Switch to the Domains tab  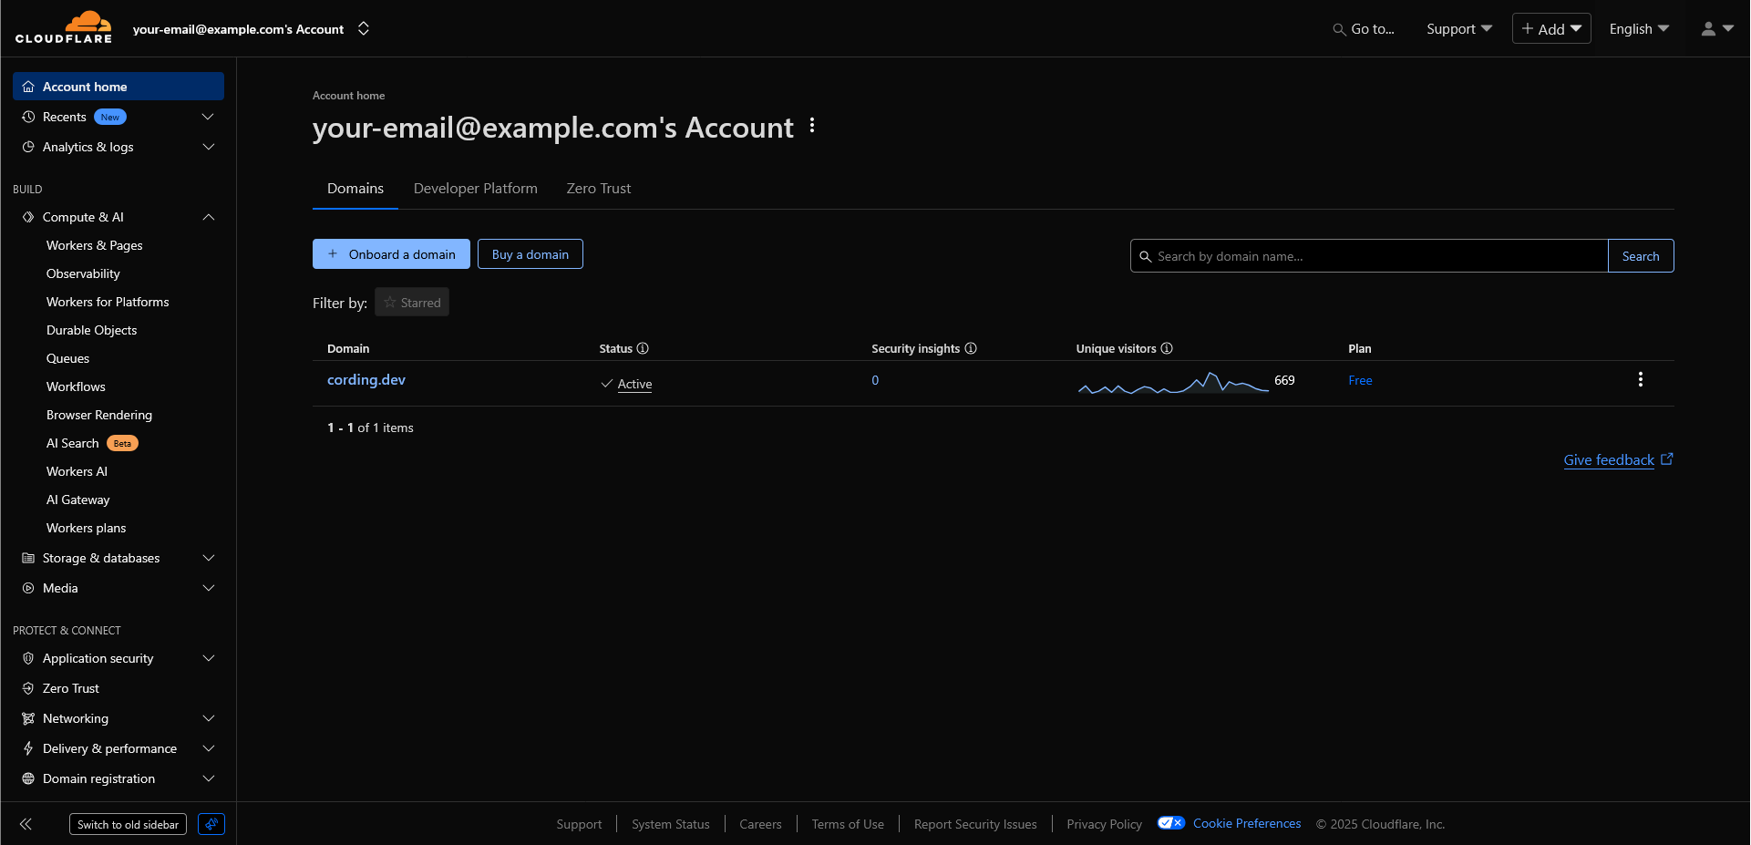[355, 189]
